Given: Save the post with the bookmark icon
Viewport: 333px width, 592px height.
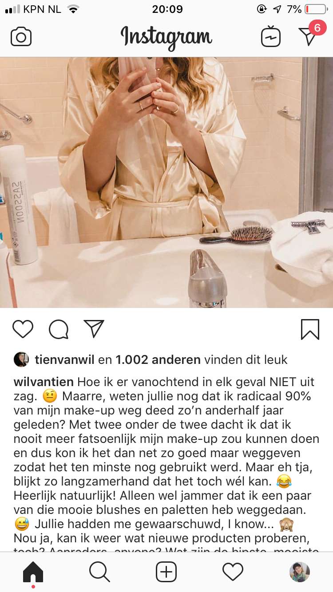Looking at the screenshot, I should (310, 329).
